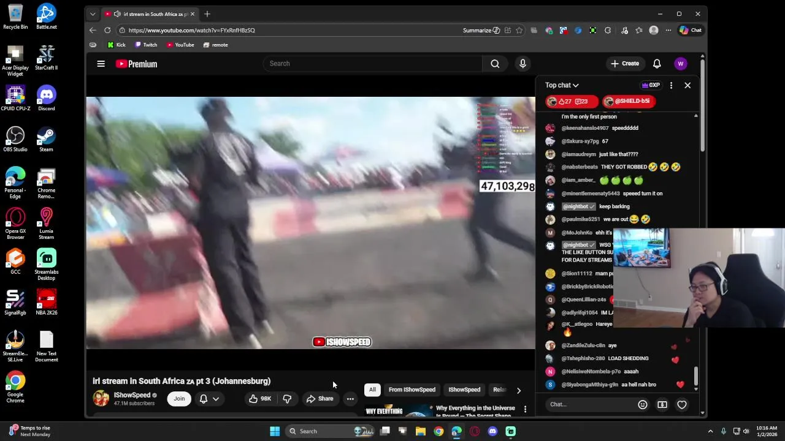Click Summarize in the address bar

(x=481, y=30)
